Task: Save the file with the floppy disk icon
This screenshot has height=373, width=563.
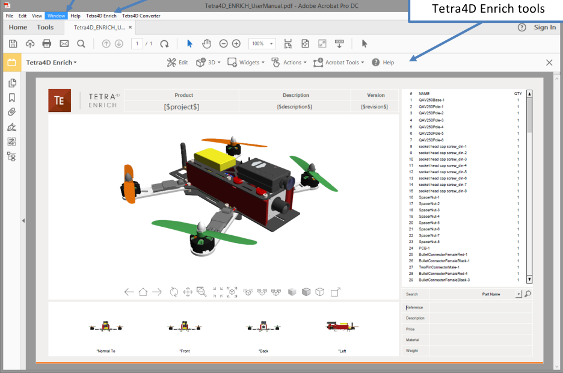Action: 13,44
